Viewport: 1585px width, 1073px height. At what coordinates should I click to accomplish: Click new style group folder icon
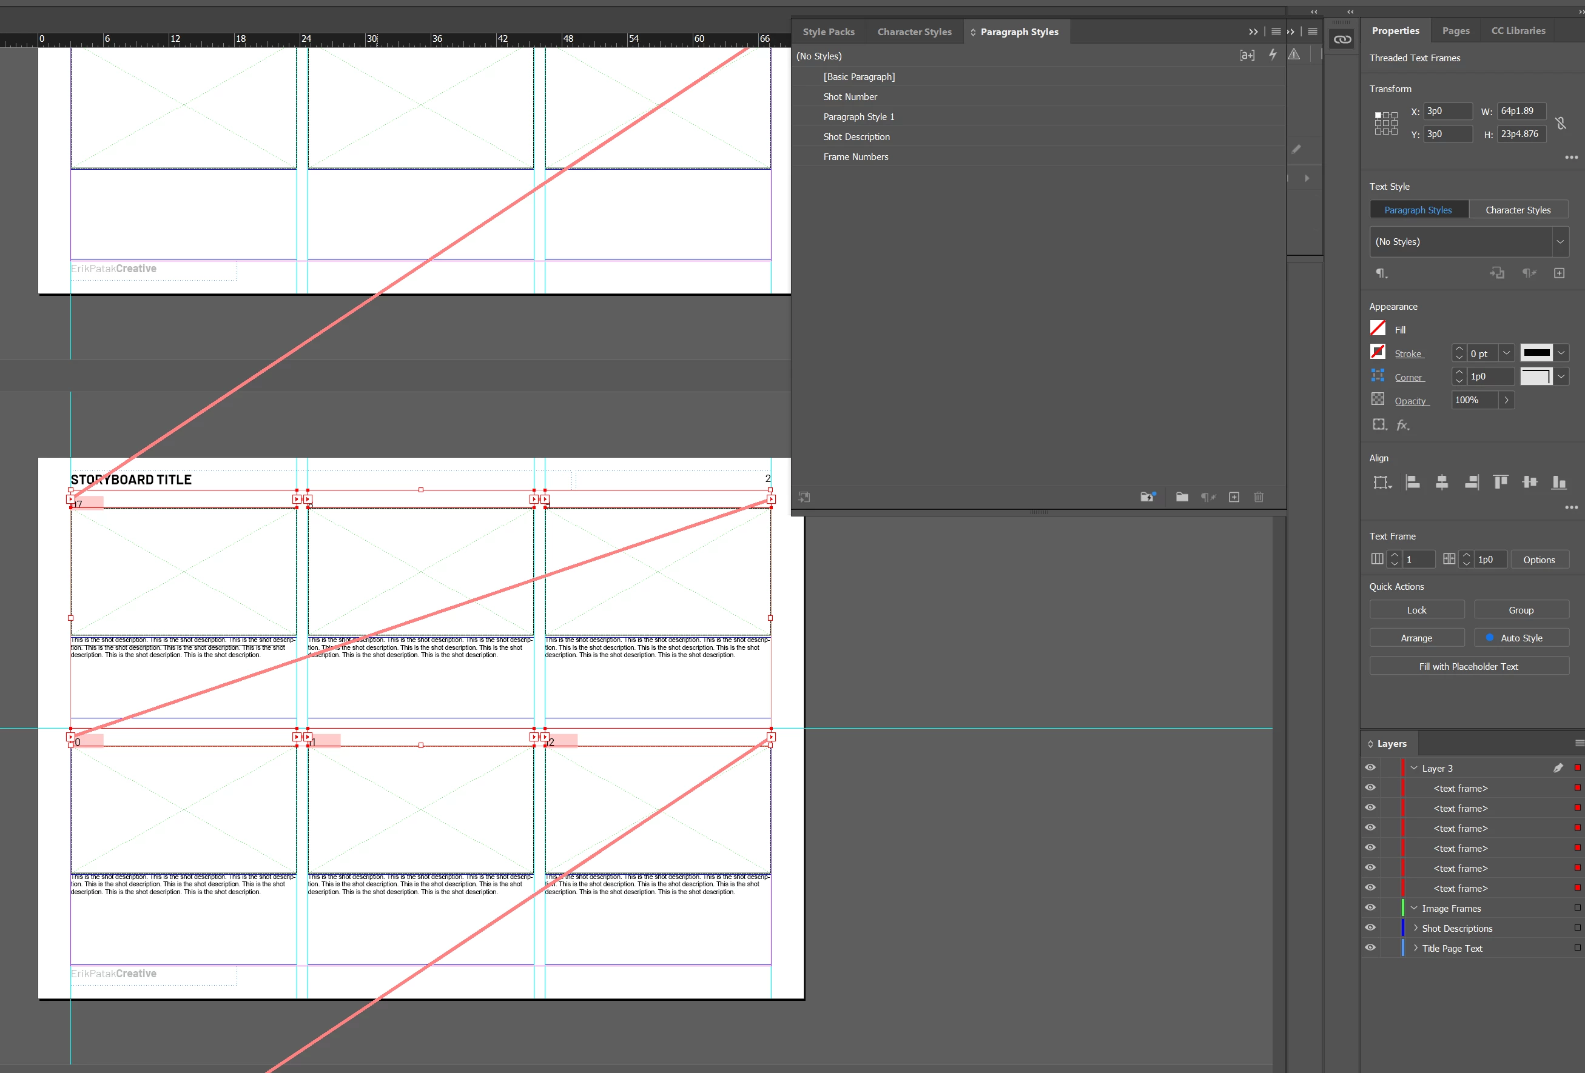(1182, 497)
